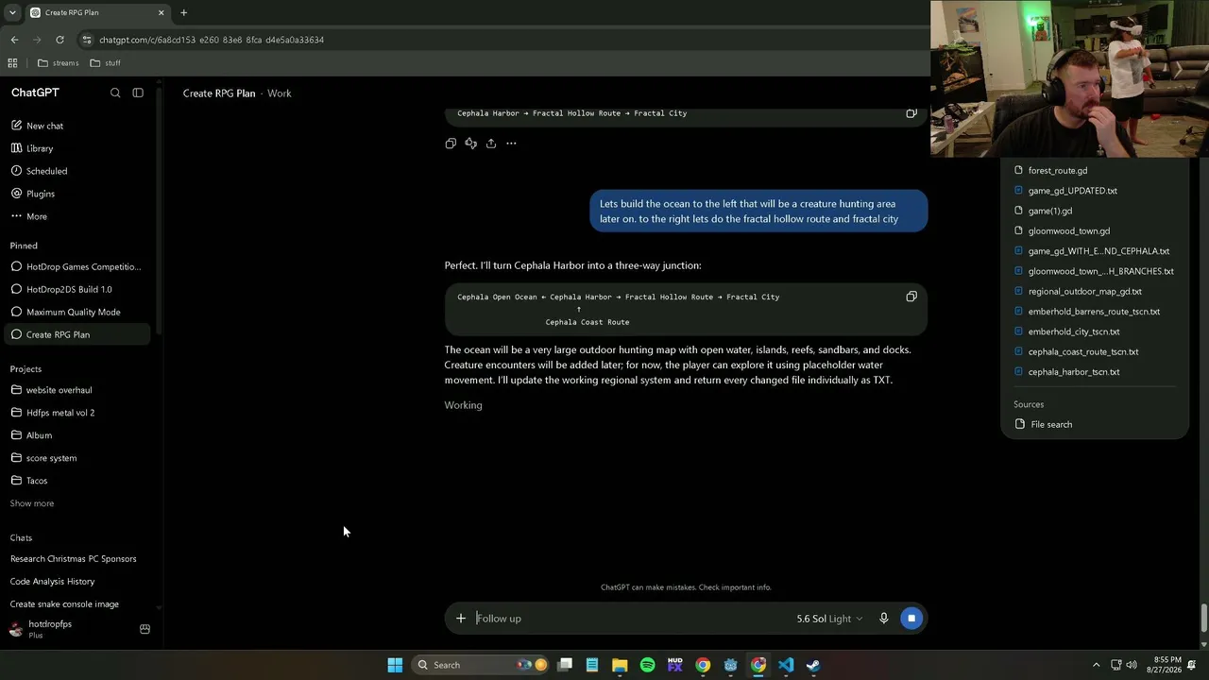Focus the Chrome address bar URL
The width and height of the screenshot is (1209, 680).
point(212,40)
